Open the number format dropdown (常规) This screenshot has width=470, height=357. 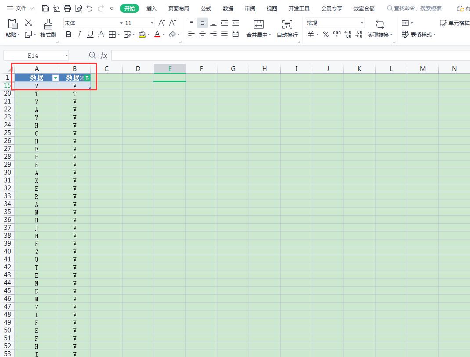pyautogui.click(x=362, y=23)
